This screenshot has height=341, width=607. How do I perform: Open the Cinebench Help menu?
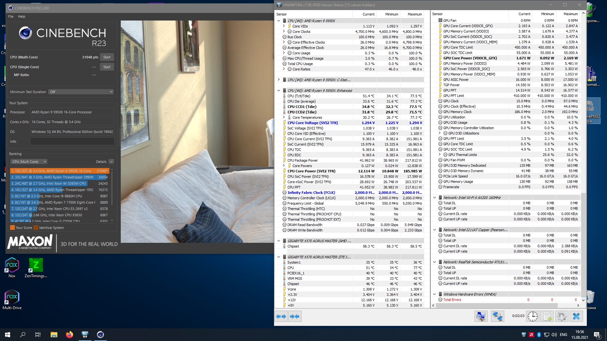pyautogui.click(x=21, y=16)
